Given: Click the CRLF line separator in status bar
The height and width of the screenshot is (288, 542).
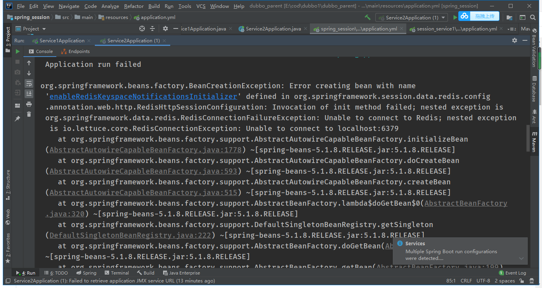Looking at the screenshot, I should (466, 281).
